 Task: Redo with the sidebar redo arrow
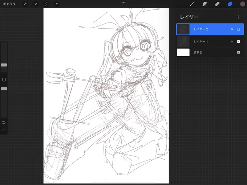tap(4, 130)
